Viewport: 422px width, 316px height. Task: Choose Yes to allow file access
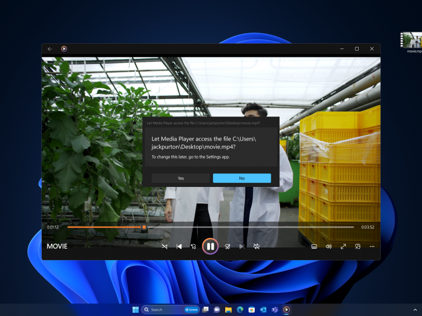click(180, 178)
